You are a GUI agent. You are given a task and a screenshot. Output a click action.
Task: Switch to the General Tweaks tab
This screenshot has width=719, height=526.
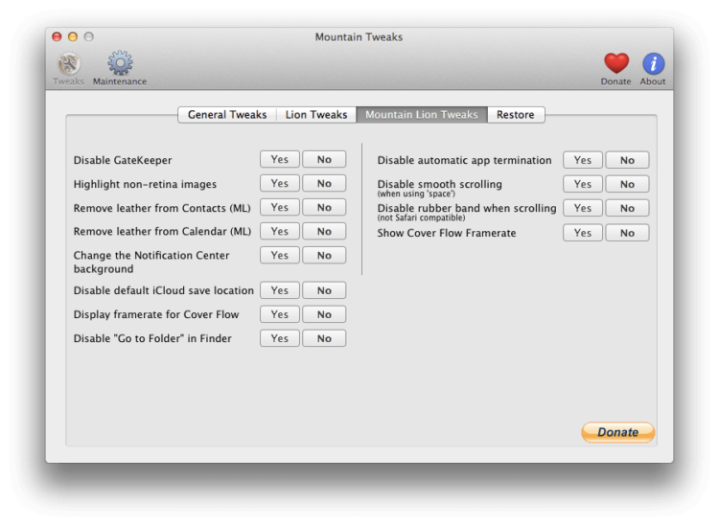click(227, 115)
